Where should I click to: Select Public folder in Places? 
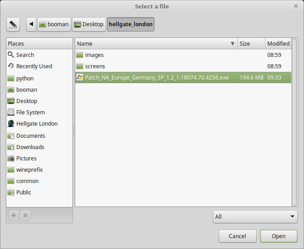(39, 193)
